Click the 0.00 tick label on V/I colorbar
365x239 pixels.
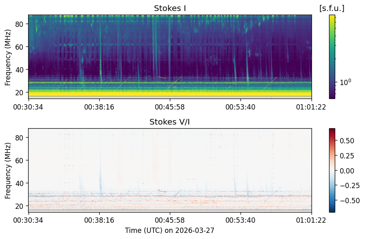click(347, 171)
